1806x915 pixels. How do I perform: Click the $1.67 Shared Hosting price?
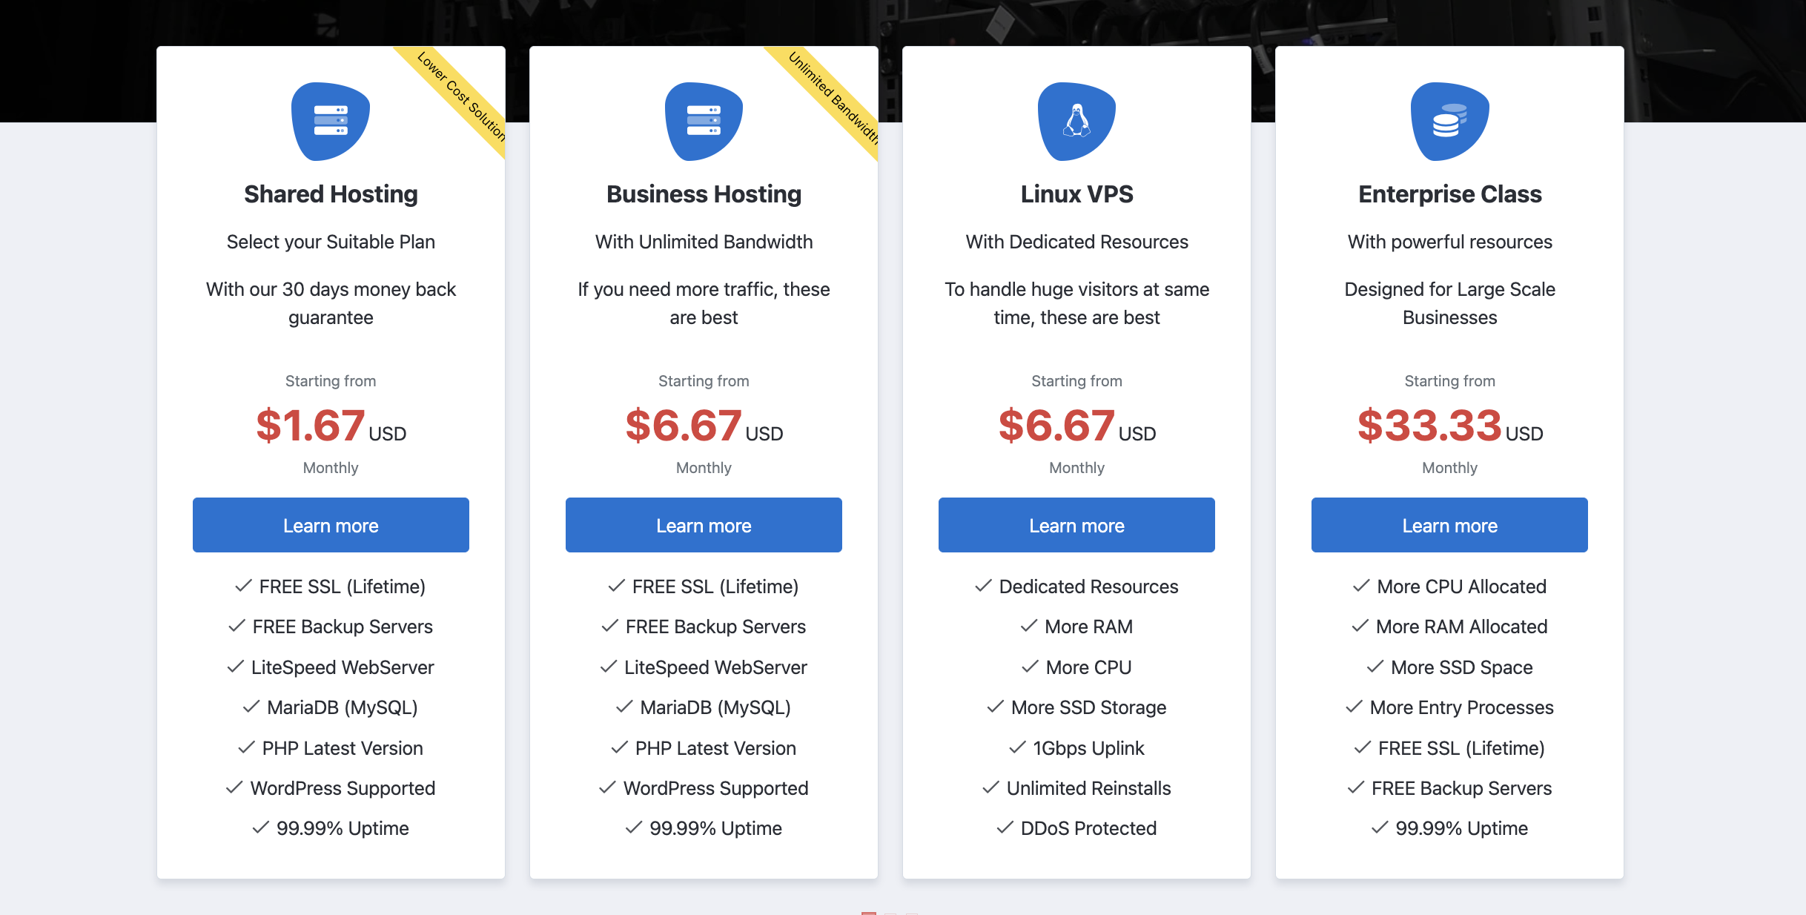(x=311, y=426)
